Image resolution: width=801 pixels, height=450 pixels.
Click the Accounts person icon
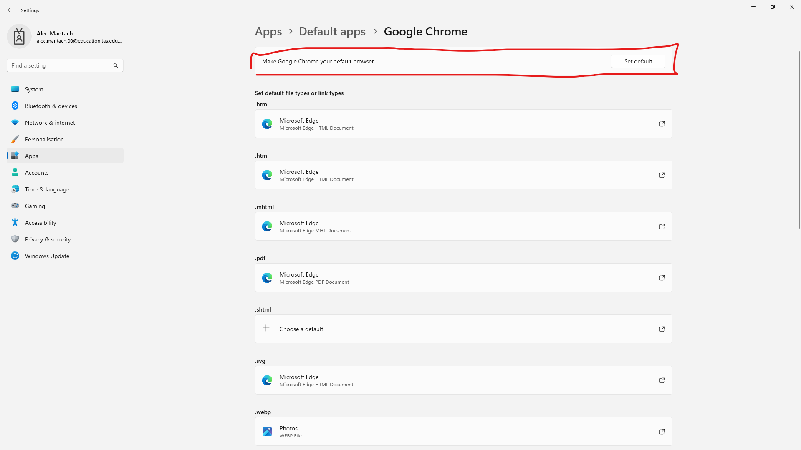[x=15, y=172]
